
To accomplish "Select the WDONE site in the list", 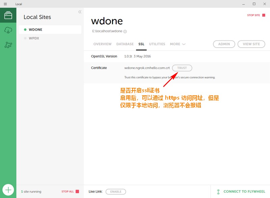I will pyautogui.click(x=50, y=30).
